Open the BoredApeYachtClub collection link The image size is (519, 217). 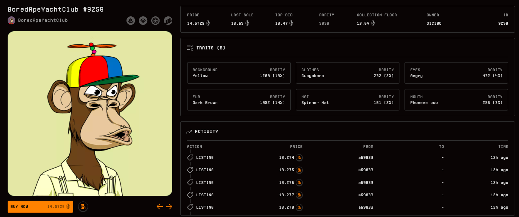click(x=43, y=20)
